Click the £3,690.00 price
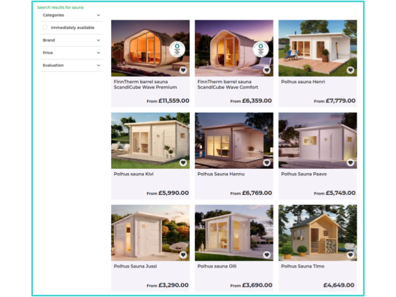 point(257,285)
